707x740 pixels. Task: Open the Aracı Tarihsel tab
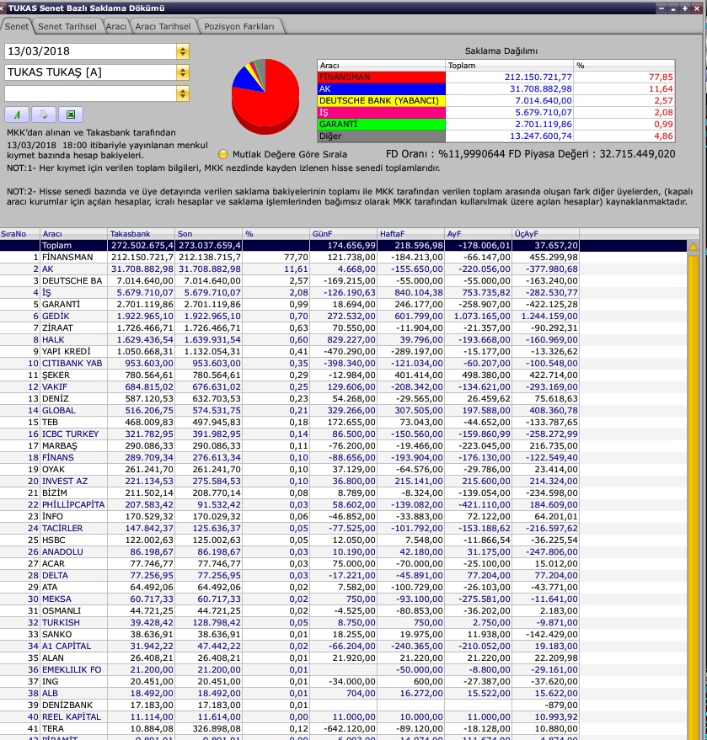tap(163, 26)
